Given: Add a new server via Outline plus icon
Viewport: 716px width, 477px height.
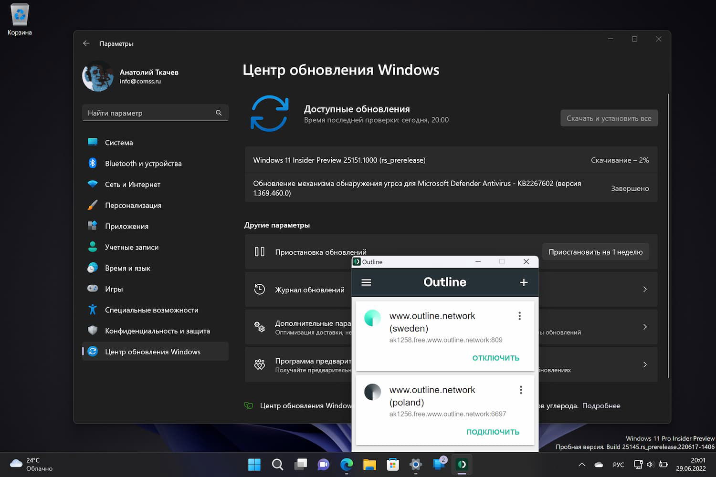Looking at the screenshot, I should click(524, 282).
